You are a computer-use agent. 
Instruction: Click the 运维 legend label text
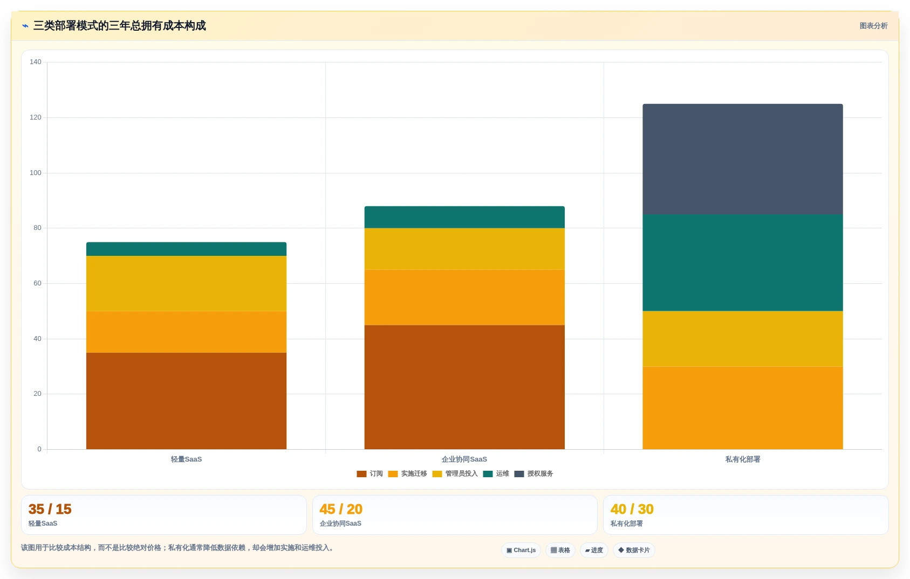pos(502,474)
